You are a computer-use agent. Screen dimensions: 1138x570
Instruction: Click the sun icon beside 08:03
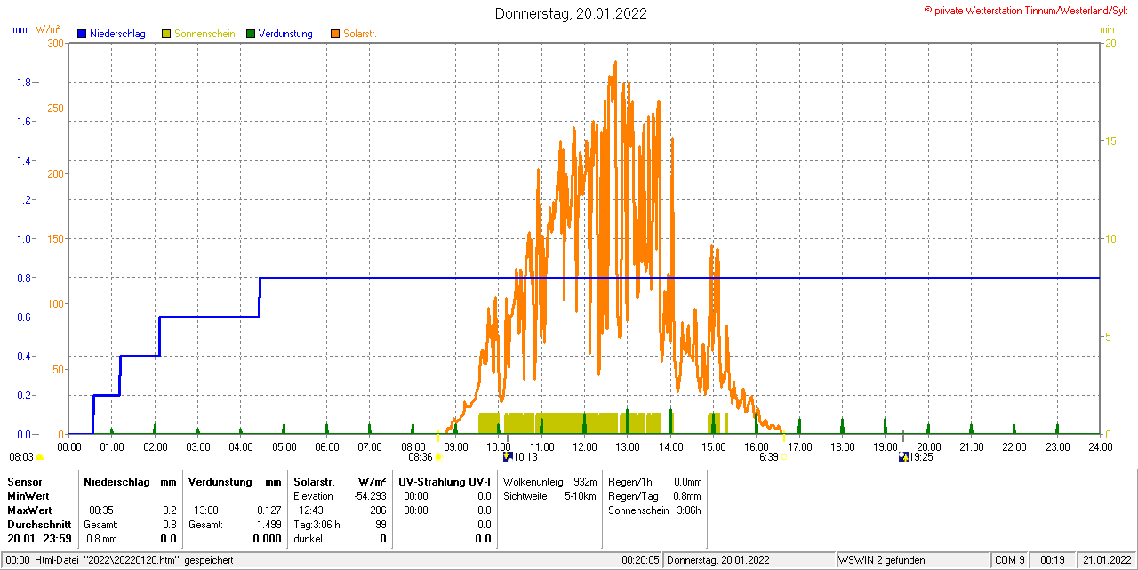[39, 457]
